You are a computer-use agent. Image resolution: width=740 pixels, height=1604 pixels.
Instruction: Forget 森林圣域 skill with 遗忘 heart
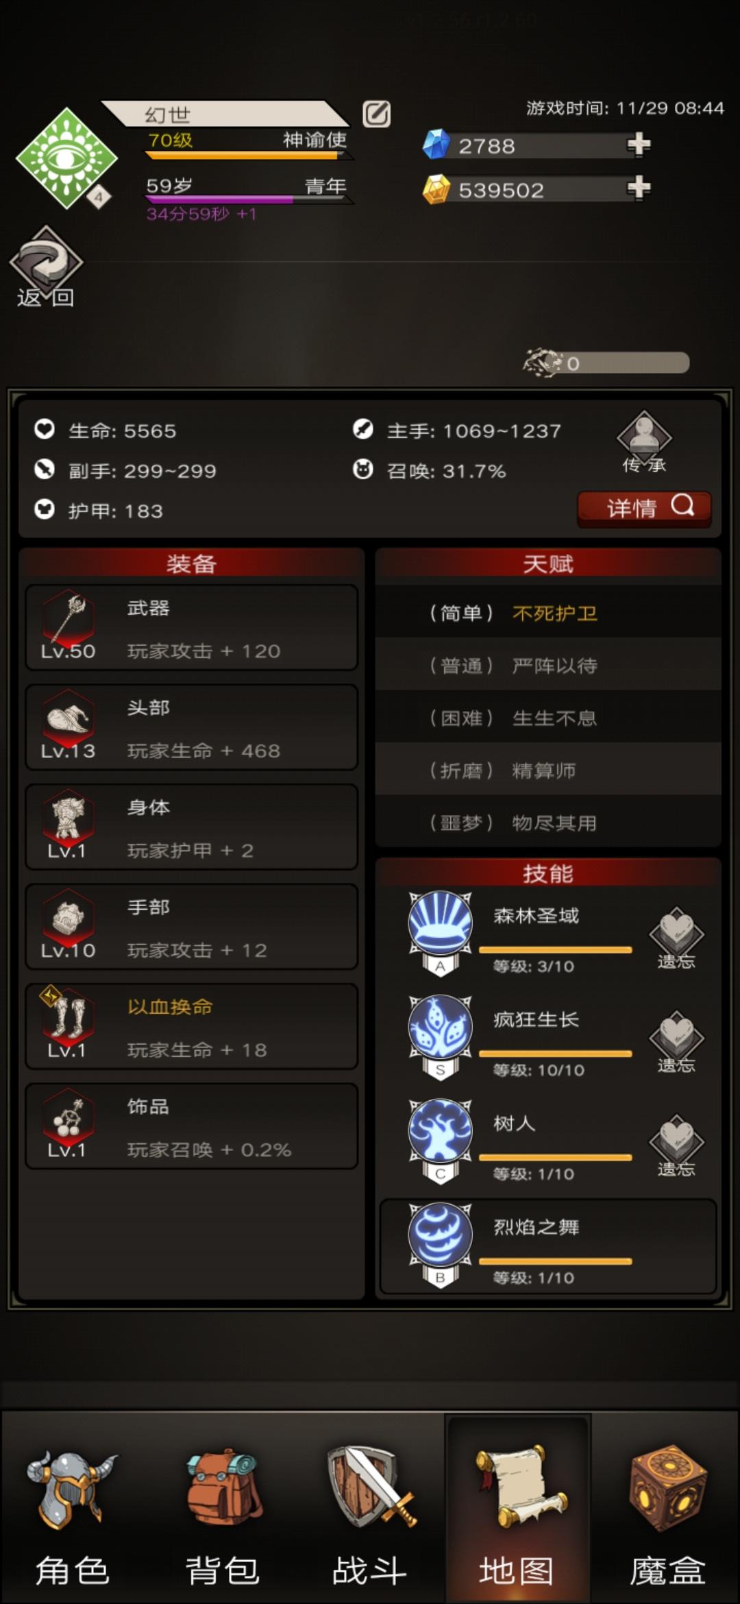point(676,937)
